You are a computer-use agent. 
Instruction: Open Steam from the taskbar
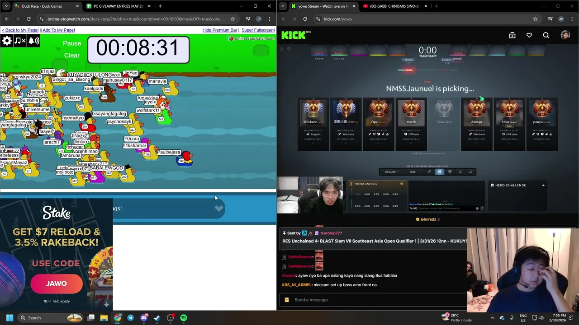click(157, 318)
